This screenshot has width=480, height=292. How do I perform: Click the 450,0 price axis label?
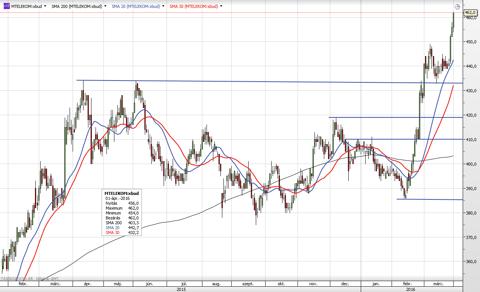(472, 42)
